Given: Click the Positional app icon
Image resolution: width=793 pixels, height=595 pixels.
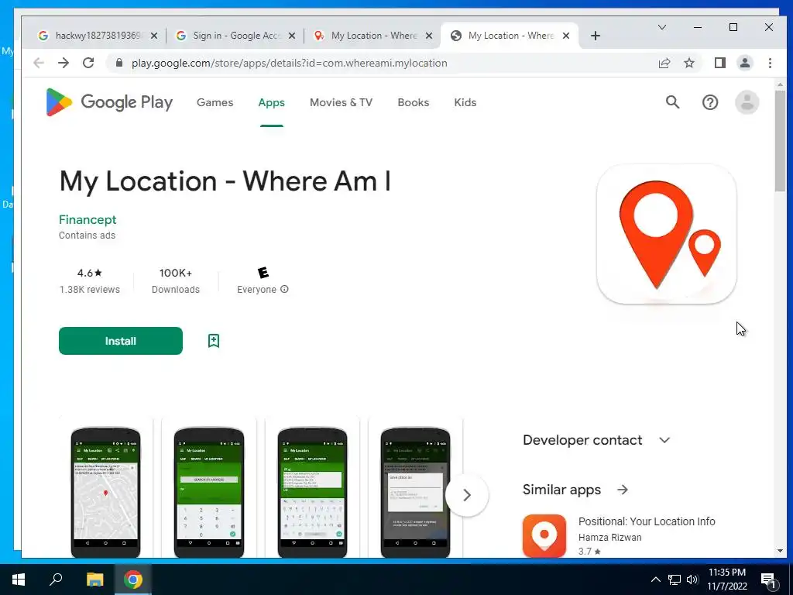Looking at the screenshot, I should [x=544, y=535].
